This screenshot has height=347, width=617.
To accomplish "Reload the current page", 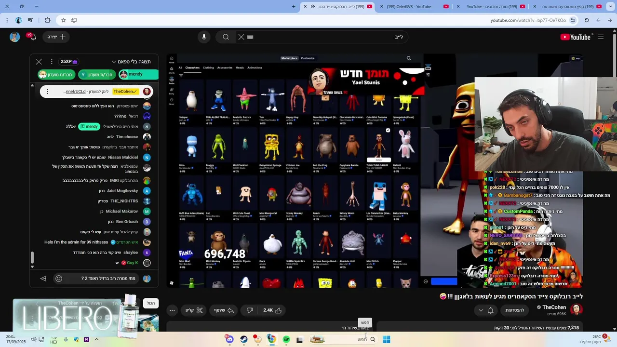I will click(x=587, y=20).
